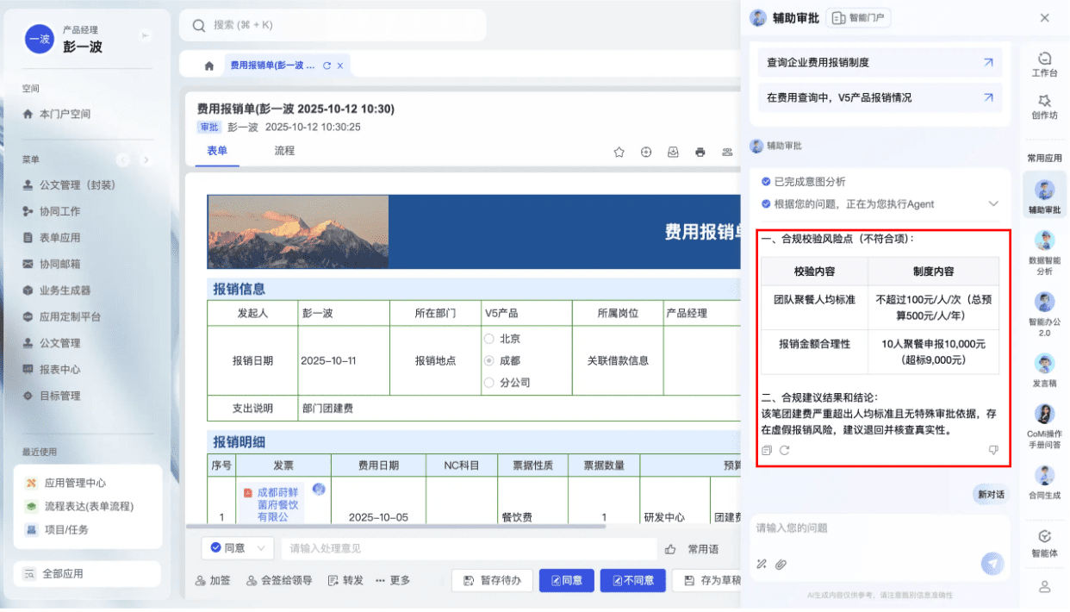Screen dimensions: 1070x612
Task: Click 加签 action
Action: click(x=213, y=581)
